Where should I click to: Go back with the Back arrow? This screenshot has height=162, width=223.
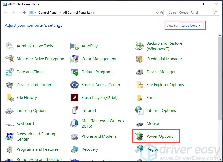point(5,13)
